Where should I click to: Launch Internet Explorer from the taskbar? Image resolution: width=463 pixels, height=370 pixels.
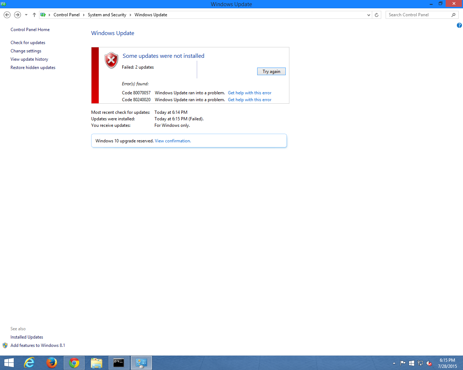click(x=29, y=363)
